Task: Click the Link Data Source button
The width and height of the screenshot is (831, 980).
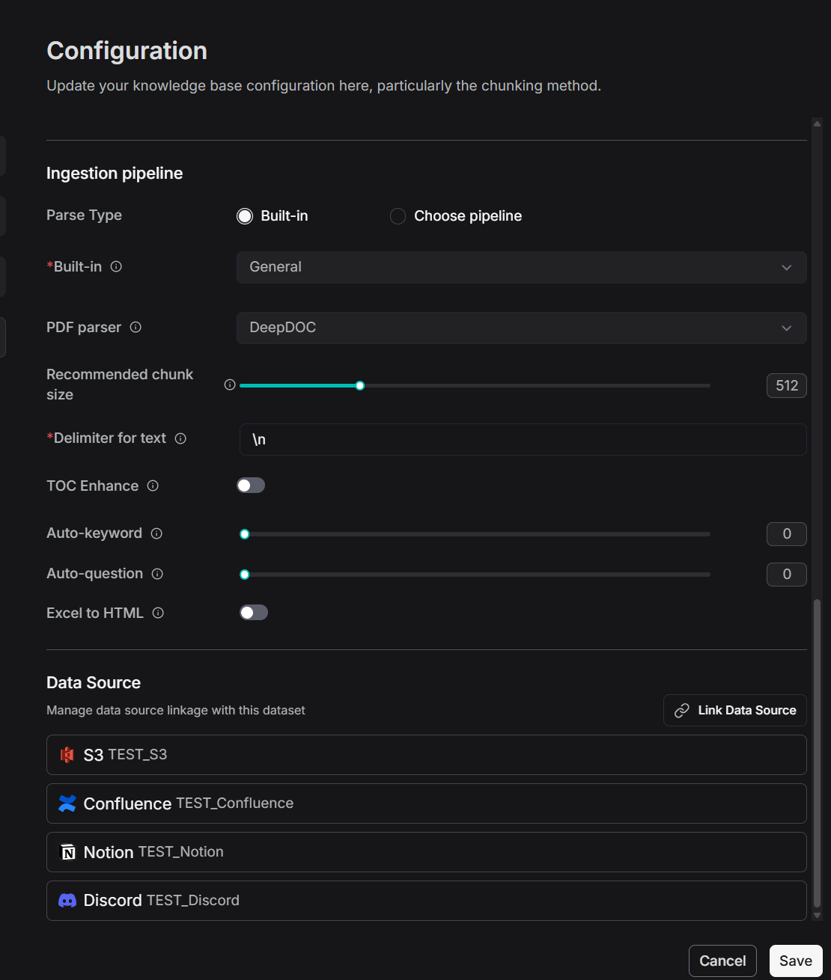Action: point(734,710)
